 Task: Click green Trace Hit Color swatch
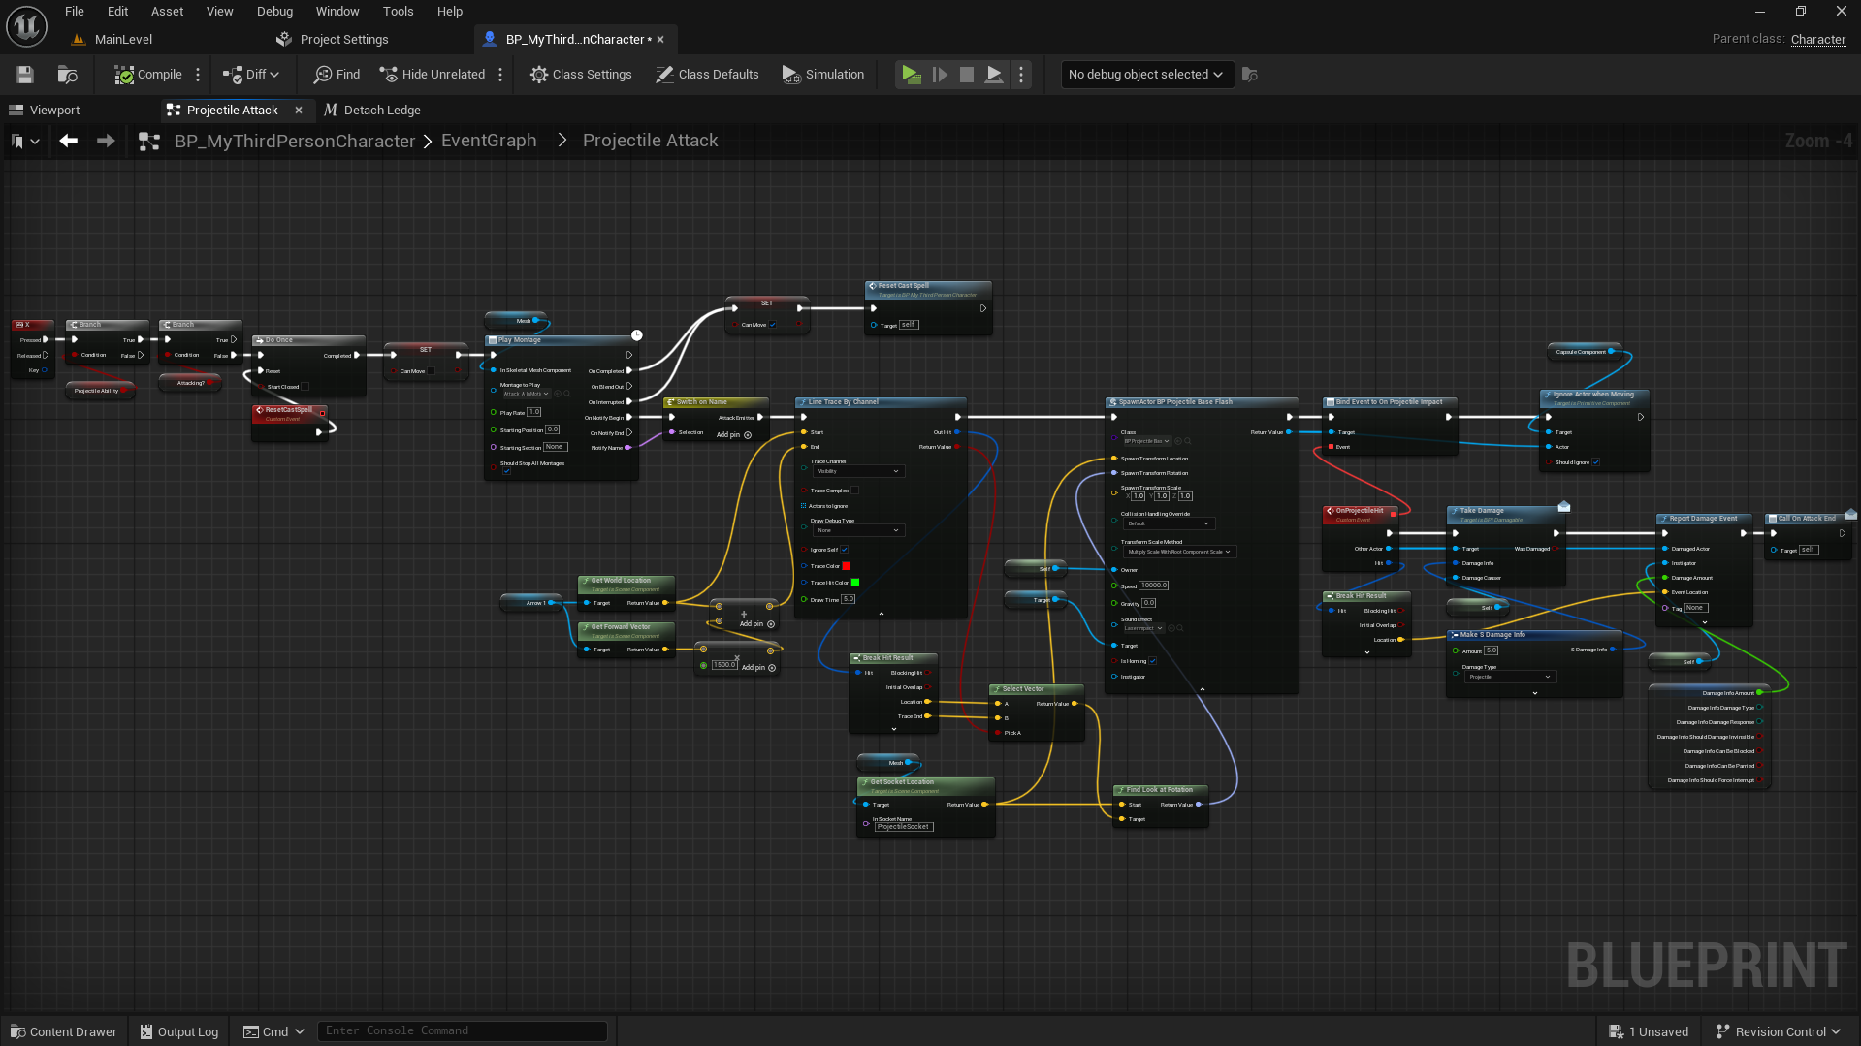854,583
